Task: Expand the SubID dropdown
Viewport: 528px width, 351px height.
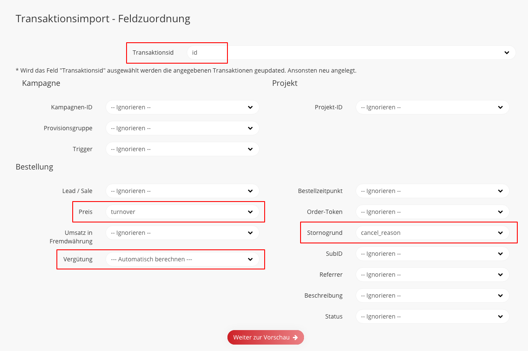Action: (x=432, y=254)
